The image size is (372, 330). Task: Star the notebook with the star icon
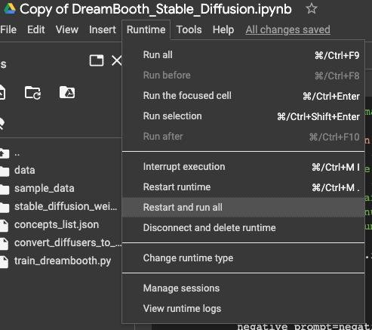point(312,8)
